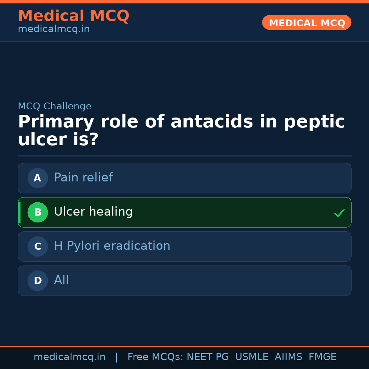This screenshot has width=369, height=369.
Task: Click USMLE in the footer
Action: 251,357
